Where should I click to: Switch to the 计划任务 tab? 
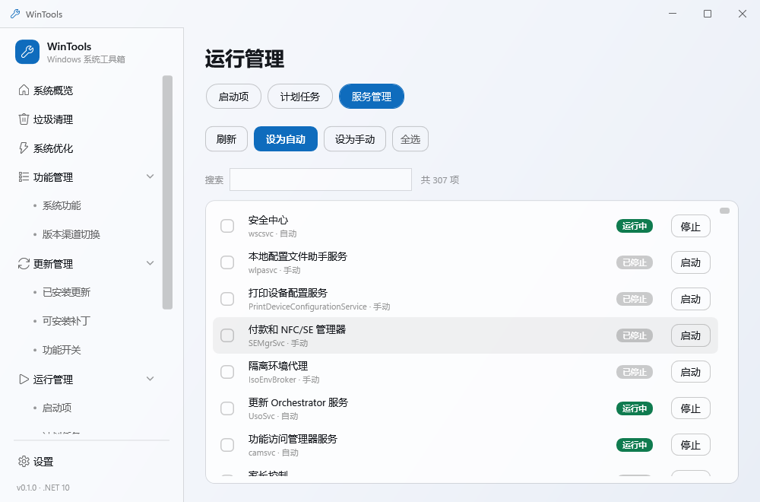point(300,97)
